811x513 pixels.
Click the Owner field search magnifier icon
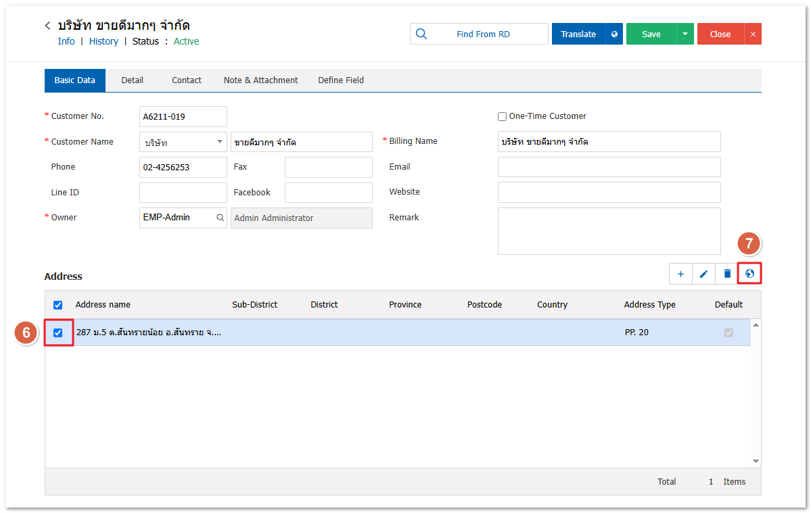point(220,218)
